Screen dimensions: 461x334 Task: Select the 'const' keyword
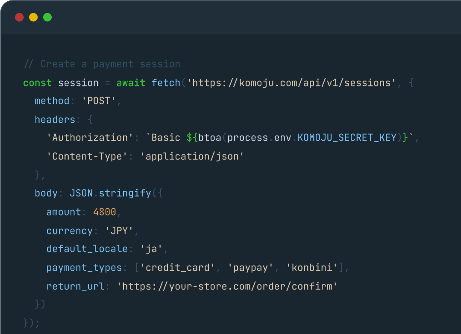(37, 83)
